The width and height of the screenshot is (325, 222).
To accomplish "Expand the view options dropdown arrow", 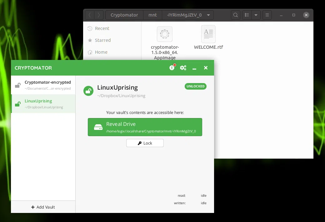I will [x=256, y=15].
